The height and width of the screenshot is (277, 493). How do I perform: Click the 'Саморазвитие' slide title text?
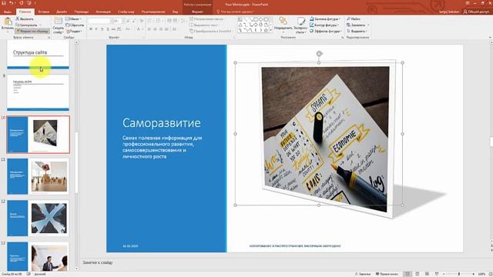tap(162, 123)
